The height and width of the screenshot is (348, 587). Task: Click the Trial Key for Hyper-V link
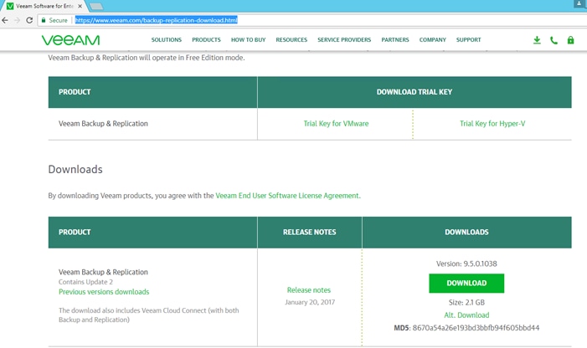[x=492, y=123]
